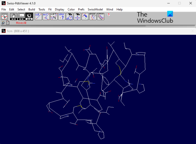Activate the identify residue tool (LEU41 ?)

(62, 17)
